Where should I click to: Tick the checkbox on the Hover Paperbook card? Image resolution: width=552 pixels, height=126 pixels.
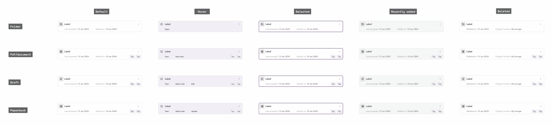(x=162, y=106)
